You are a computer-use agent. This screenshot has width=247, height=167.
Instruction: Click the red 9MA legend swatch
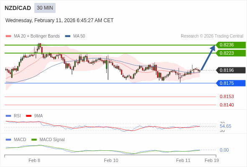[28, 116]
